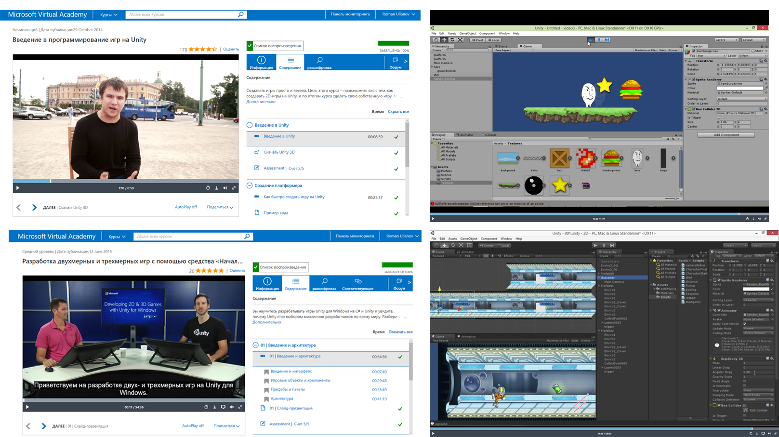Click 'Показать все' link in 2D/3D games course
The height and width of the screenshot is (437, 779).
point(400,332)
